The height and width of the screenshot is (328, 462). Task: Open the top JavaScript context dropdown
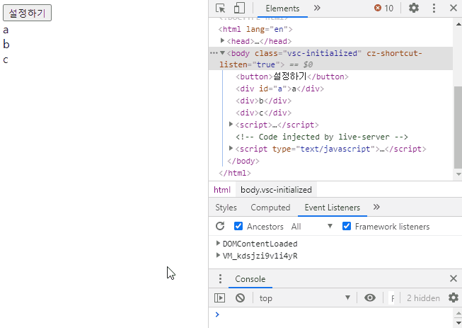[305, 298]
